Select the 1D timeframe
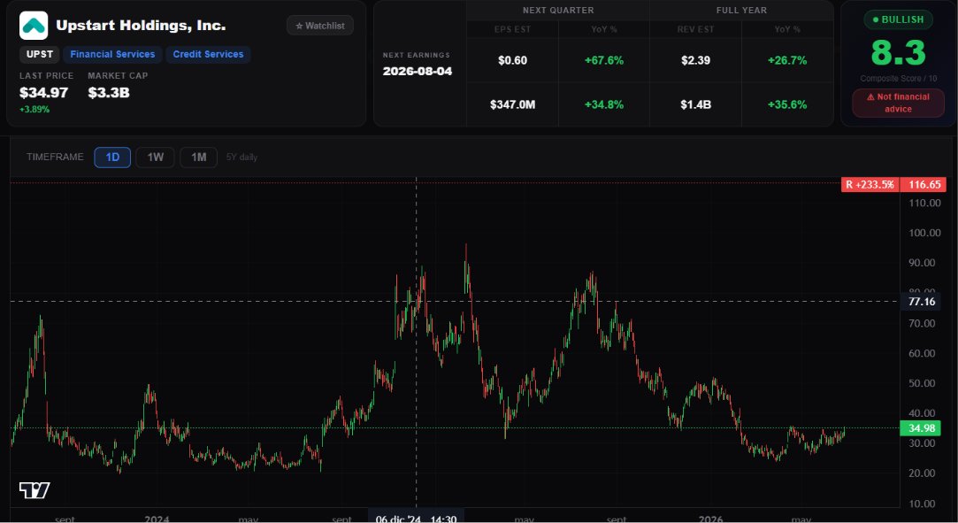Image resolution: width=958 pixels, height=523 pixels. (x=112, y=157)
